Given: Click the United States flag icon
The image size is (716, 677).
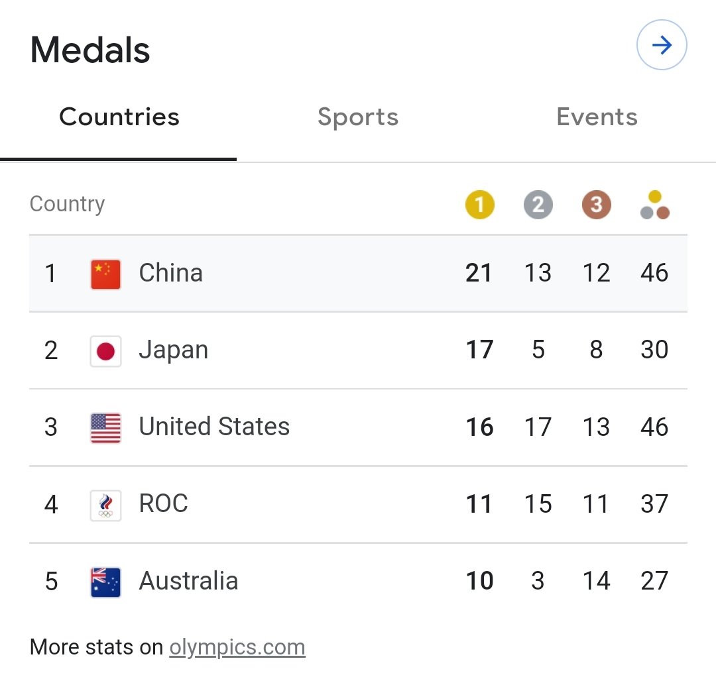Looking at the screenshot, I should [x=106, y=428].
